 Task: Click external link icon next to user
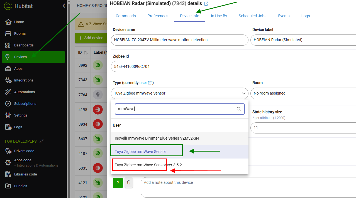150,83
